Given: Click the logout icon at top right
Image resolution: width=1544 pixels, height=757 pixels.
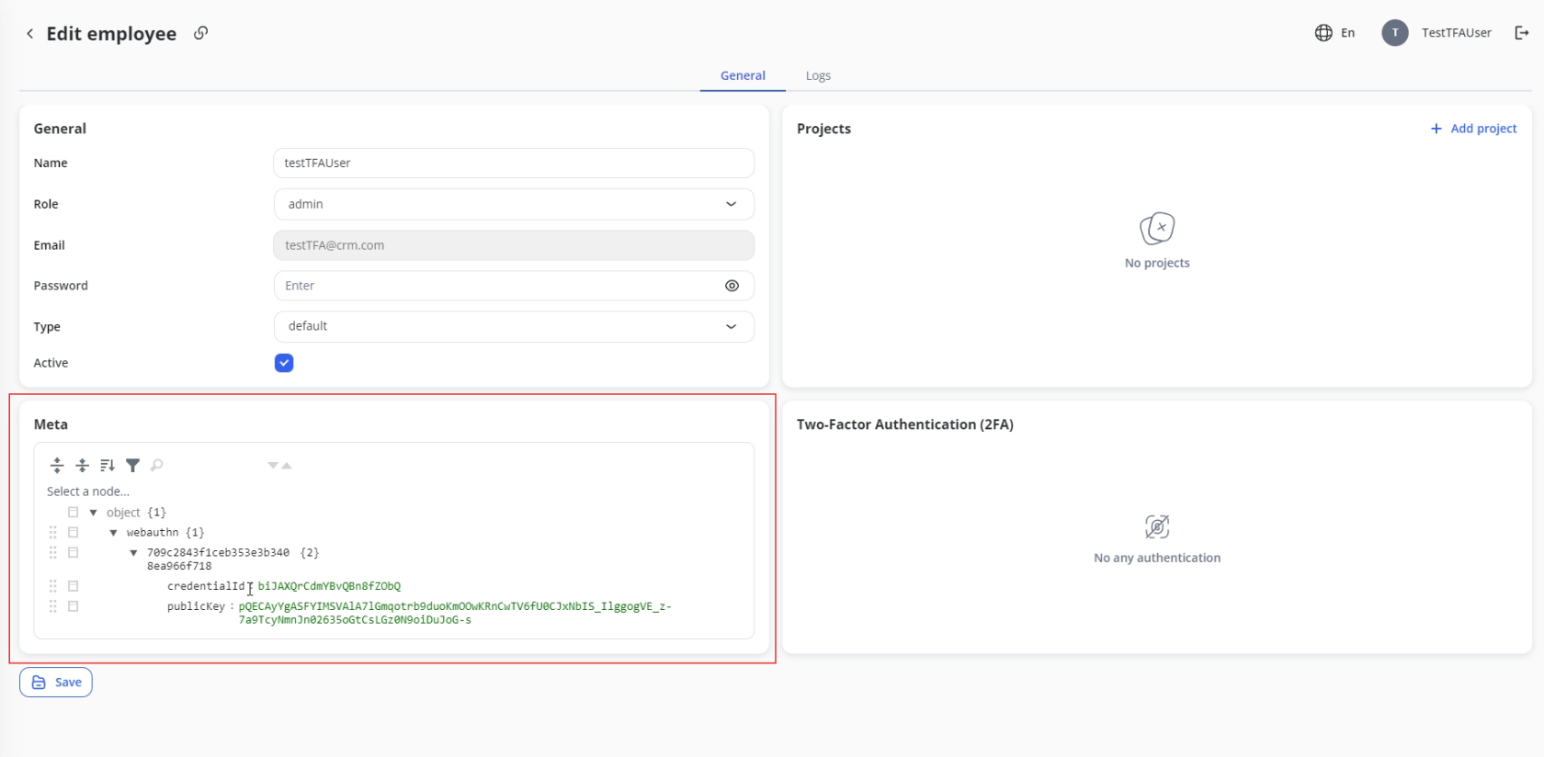Looking at the screenshot, I should pos(1522,33).
